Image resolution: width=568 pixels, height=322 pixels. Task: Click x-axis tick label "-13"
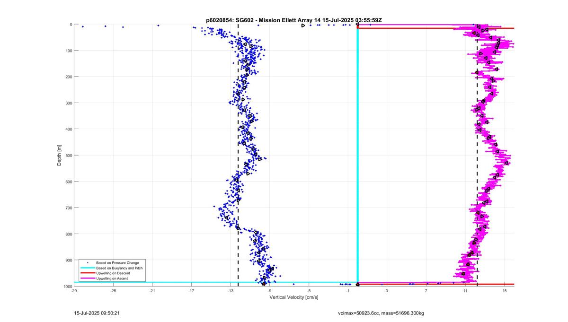click(231, 291)
